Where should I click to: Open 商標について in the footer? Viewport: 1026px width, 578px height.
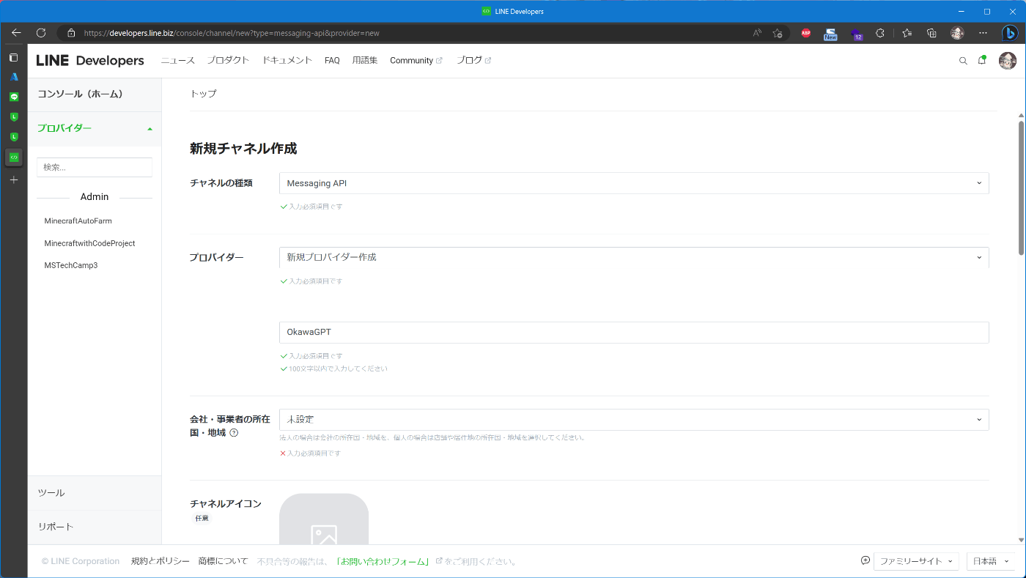(223, 561)
